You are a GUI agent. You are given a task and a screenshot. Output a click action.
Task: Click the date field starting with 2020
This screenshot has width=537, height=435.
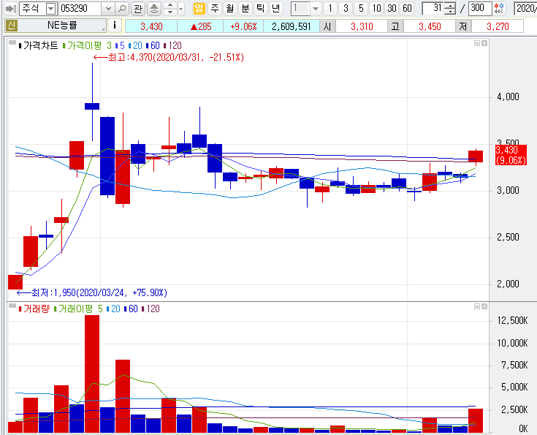coord(525,9)
